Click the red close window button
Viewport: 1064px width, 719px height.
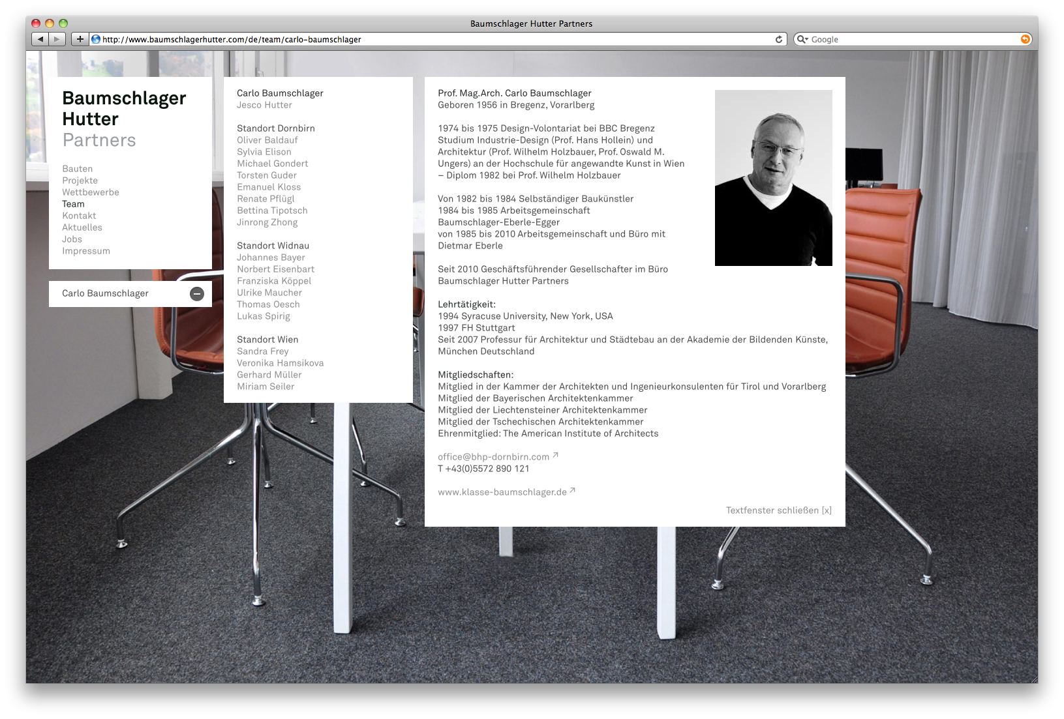click(36, 23)
